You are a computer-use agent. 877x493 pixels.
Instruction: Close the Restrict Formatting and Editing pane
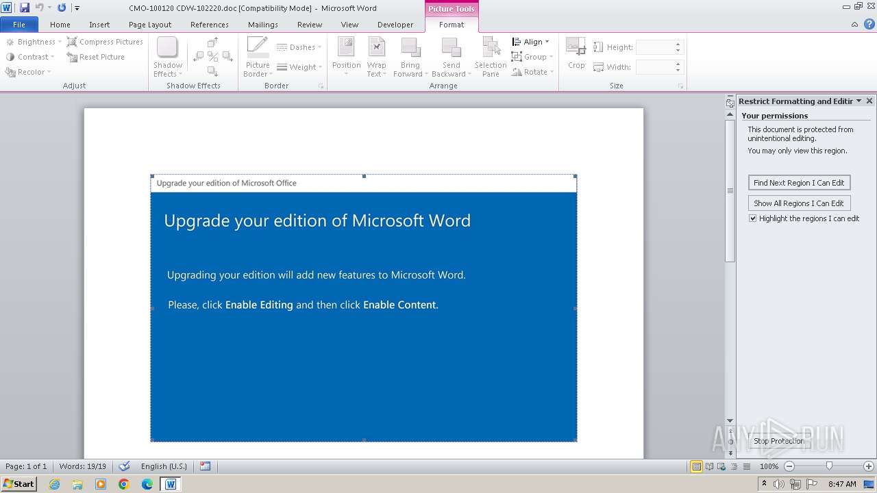[x=869, y=101]
